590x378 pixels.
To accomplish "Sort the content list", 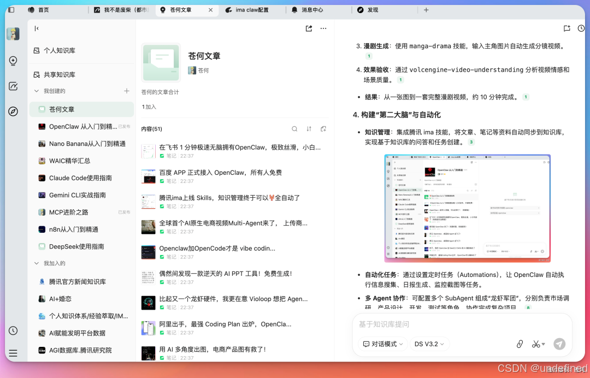I will [x=309, y=129].
